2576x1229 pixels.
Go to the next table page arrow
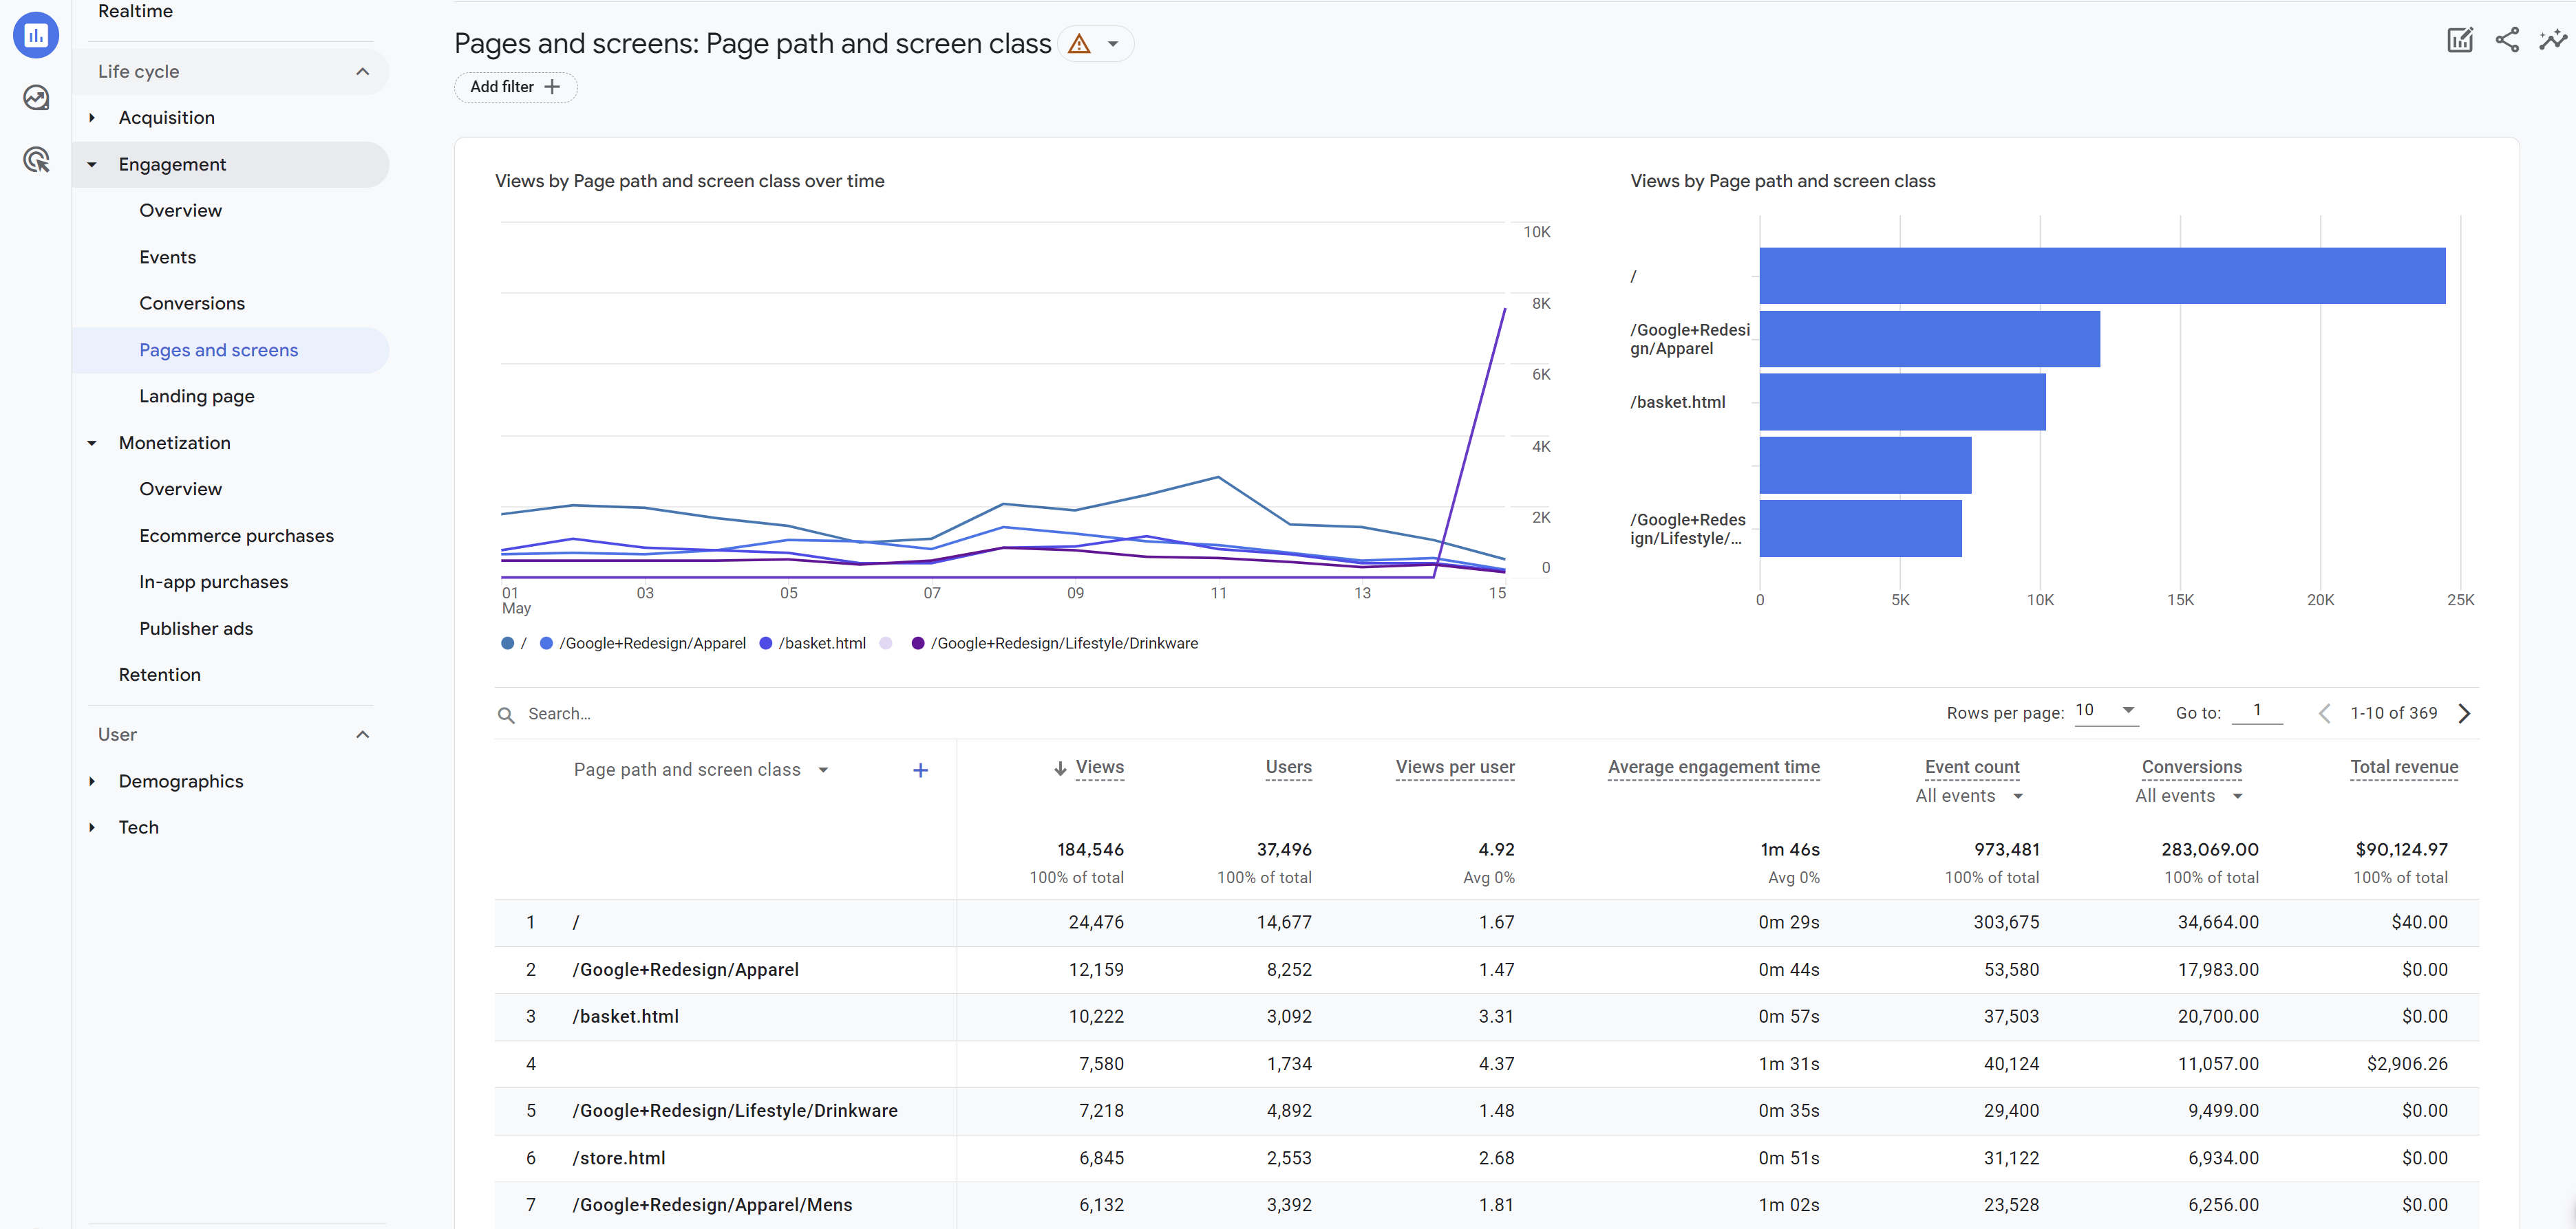[2463, 713]
